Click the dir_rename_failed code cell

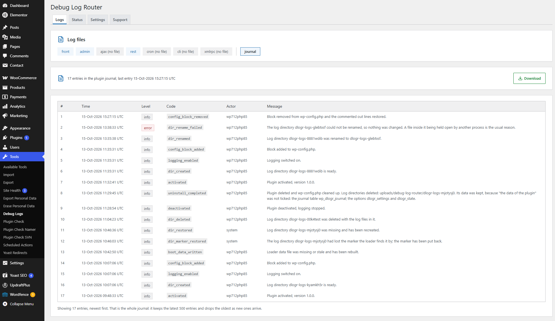click(185, 128)
